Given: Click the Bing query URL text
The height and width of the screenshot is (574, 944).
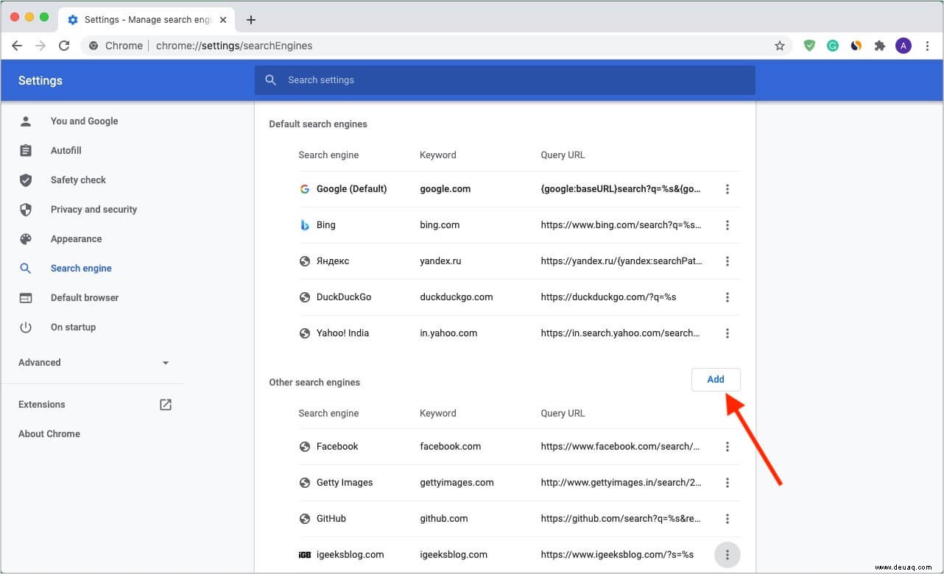Looking at the screenshot, I should coord(621,225).
